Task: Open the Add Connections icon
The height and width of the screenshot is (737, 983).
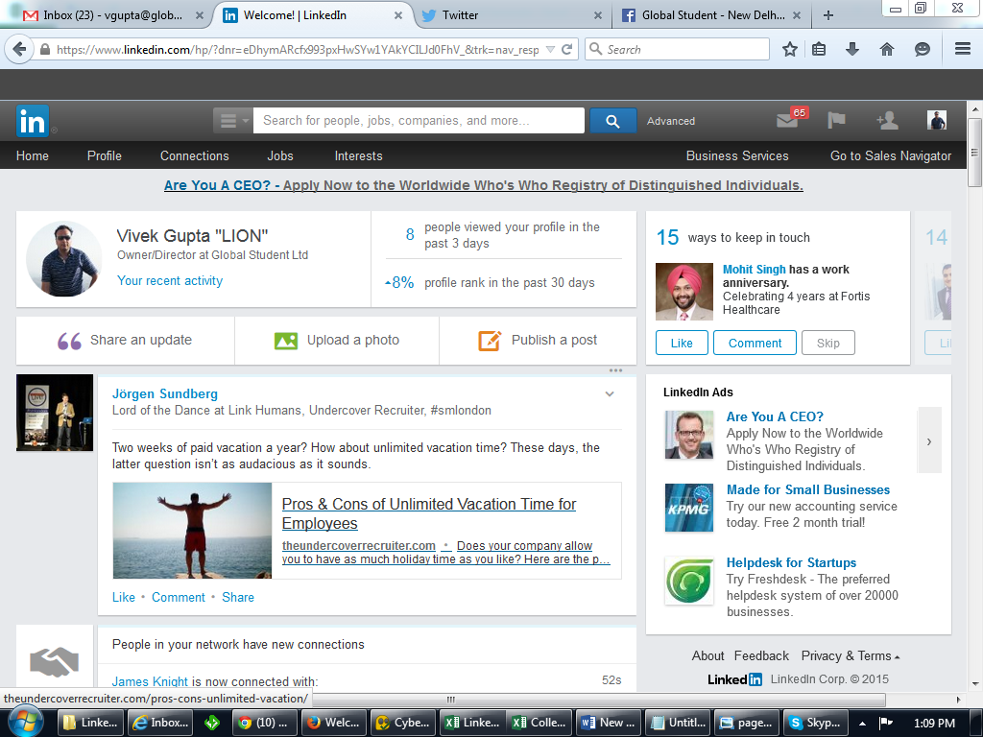Action: pos(887,121)
